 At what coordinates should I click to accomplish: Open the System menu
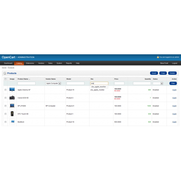tap(59, 63)
